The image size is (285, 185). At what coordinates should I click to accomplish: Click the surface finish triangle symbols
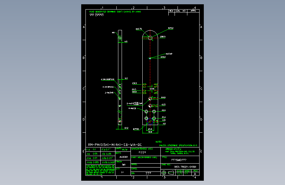point(97,15)
